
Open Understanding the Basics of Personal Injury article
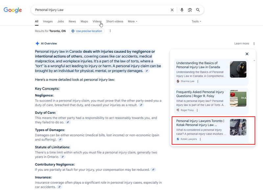pyautogui.click(x=198, y=65)
